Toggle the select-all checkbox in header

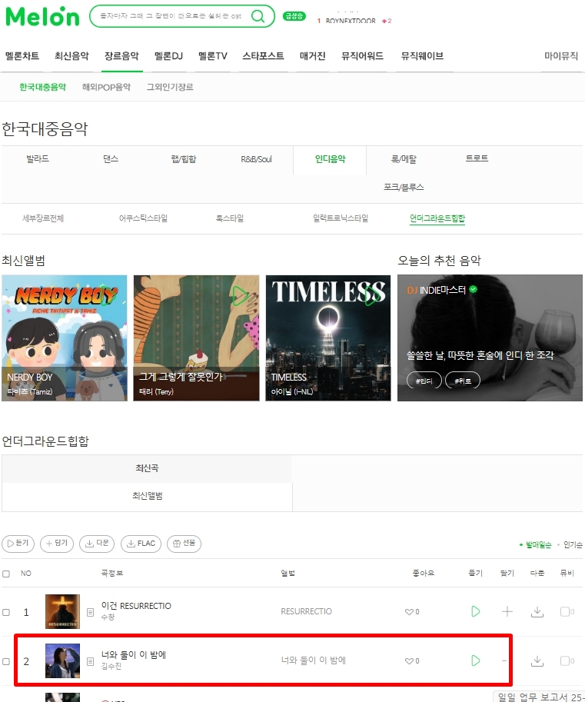[6, 574]
